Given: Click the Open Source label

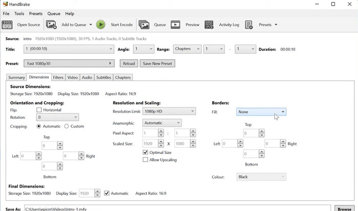Looking at the screenshot, I should coord(29,24).
